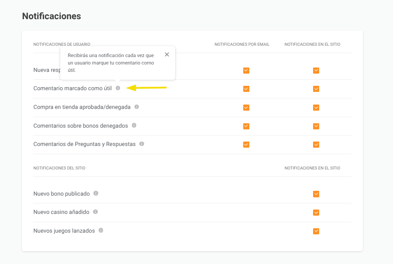Toggle site notifications for Nueva respuesta
Viewport: 393px width, 264px height.
pyautogui.click(x=316, y=70)
